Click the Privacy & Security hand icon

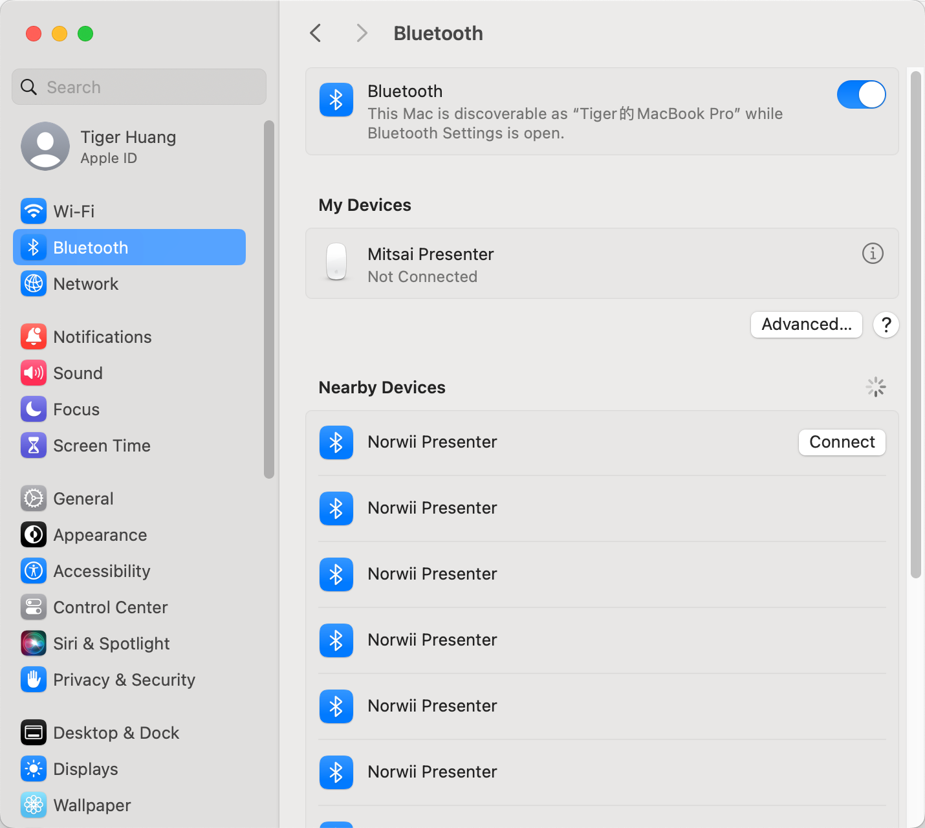[x=34, y=679]
